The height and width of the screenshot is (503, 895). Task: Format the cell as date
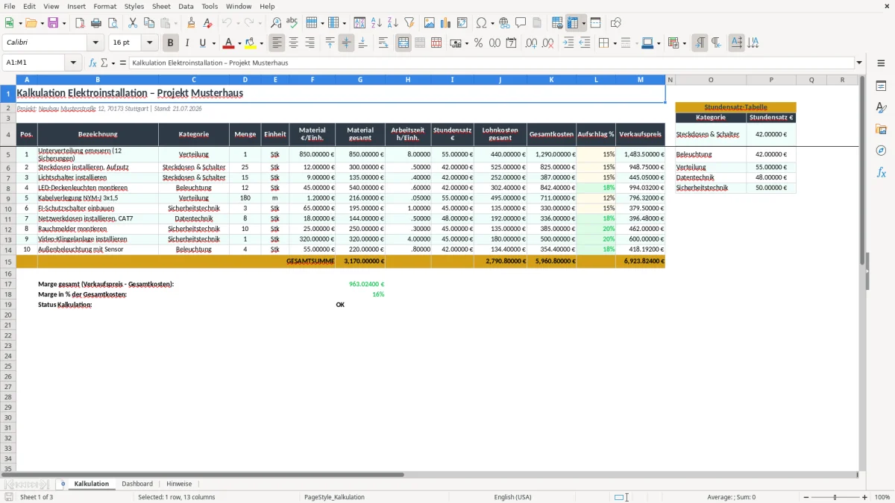(512, 43)
